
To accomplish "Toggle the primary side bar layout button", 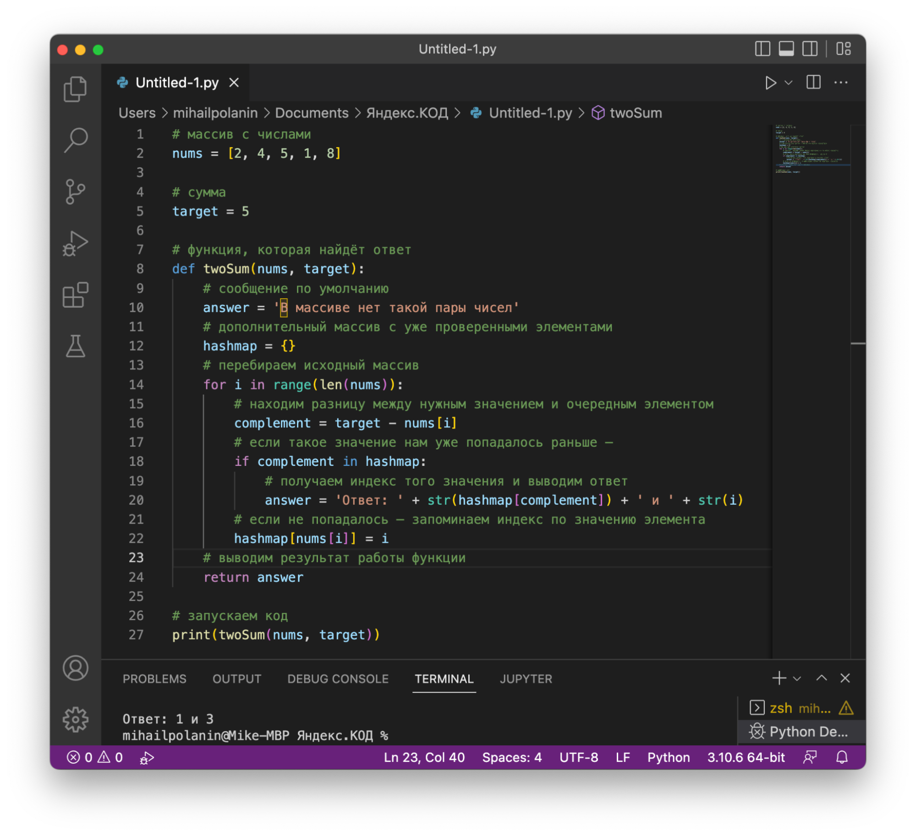I will pyautogui.click(x=762, y=49).
